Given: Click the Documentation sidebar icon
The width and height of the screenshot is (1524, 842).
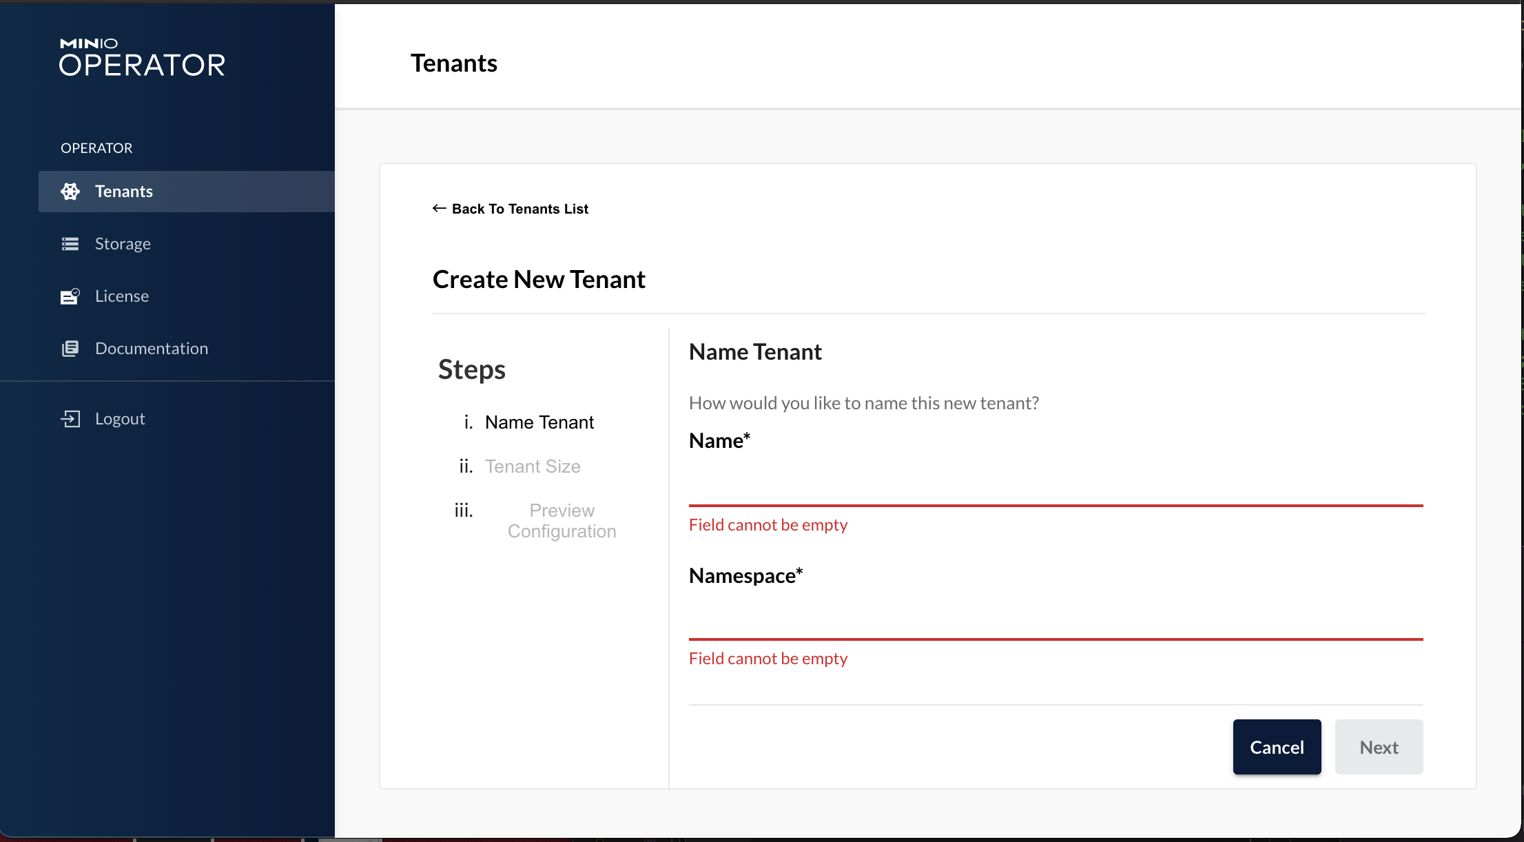Looking at the screenshot, I should click(x=70, y=349).
